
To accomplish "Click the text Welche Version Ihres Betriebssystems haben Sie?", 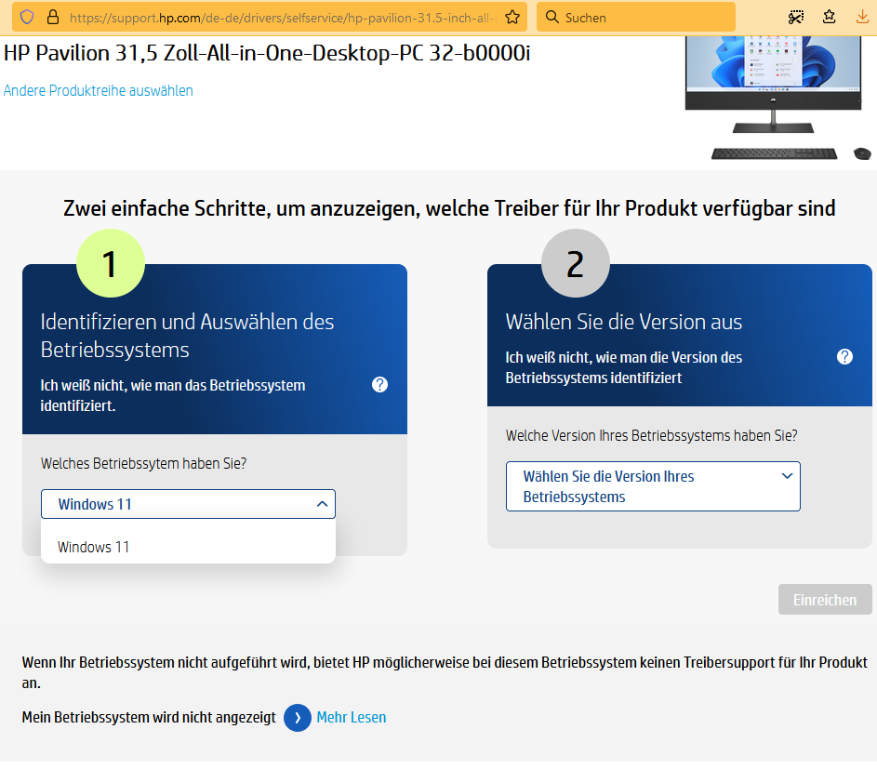I will (x=652, y=436).
